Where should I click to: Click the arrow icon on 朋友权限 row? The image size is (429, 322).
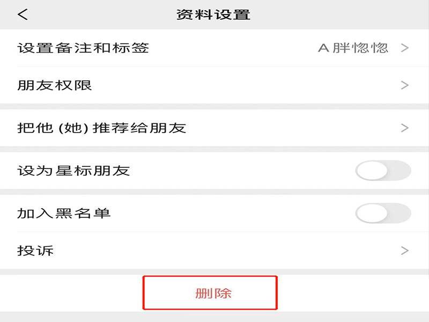pyautogui.click(x=405, y=85)
